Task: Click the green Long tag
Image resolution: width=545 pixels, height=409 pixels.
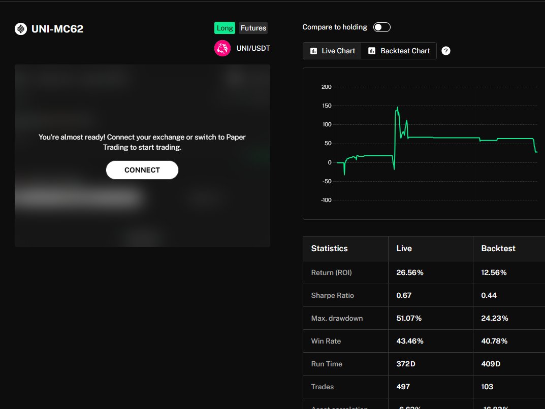Action: [225, 28]
